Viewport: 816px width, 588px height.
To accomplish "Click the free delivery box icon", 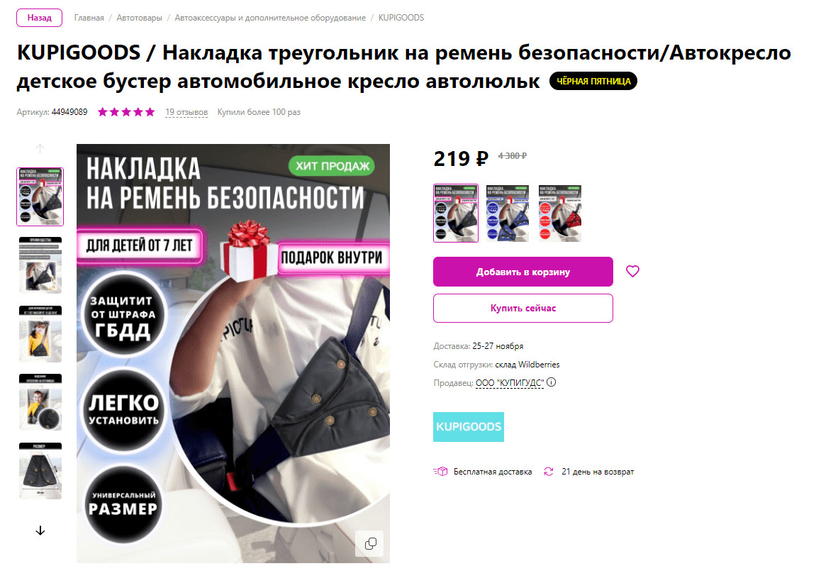I will [440, 472].
